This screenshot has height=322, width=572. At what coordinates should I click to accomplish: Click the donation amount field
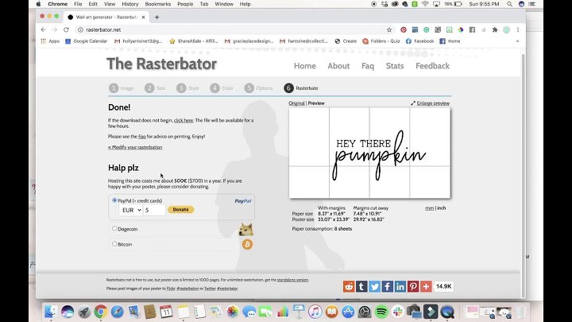154,210
